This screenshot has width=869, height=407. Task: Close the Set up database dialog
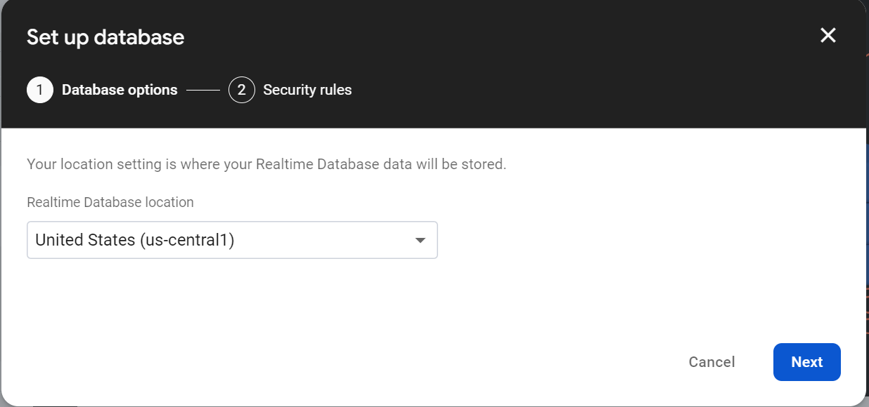(x=828, y=36)
